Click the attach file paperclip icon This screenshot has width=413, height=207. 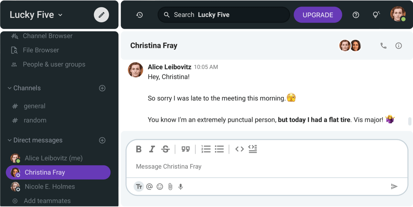[170, 187]
